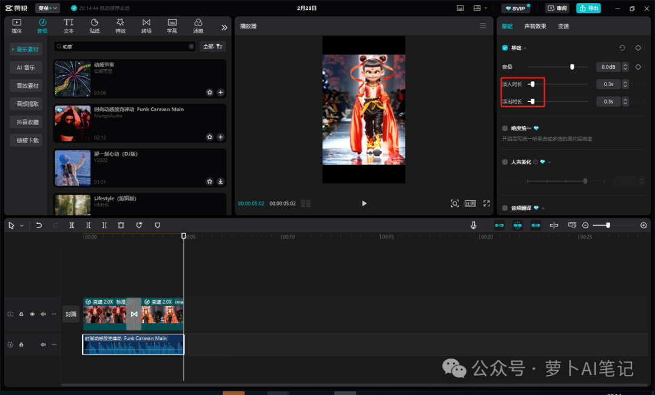Image resolution: width=655 pixels, height=395 pixels.
Task: Favorite the Funk Caravan Main library track
Action: click(210, 137)
